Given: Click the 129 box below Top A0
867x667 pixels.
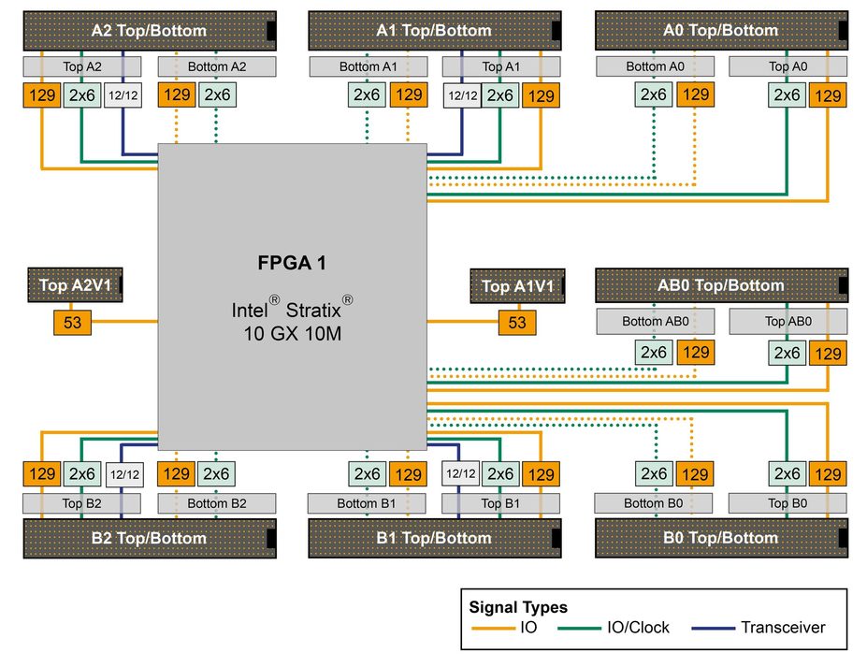Looking at the screenshot, I should 828,95.
